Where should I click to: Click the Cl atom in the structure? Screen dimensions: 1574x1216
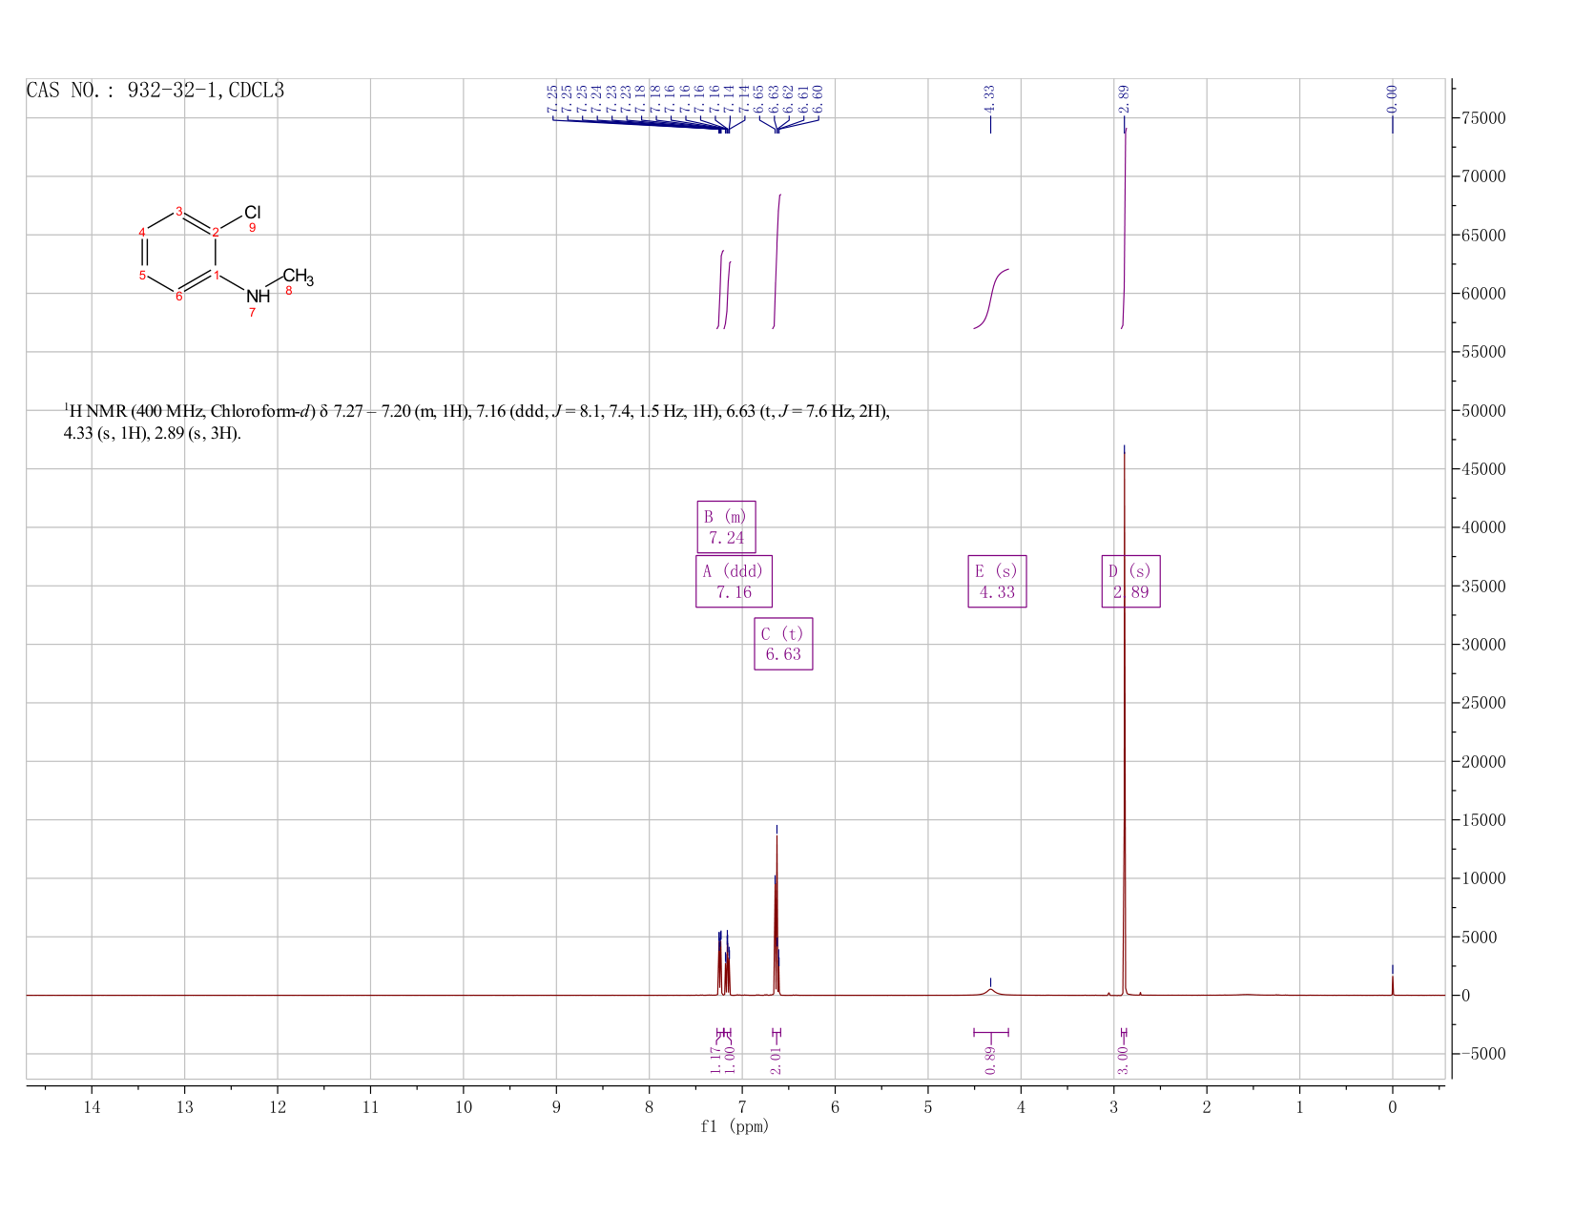pos(252,212)
